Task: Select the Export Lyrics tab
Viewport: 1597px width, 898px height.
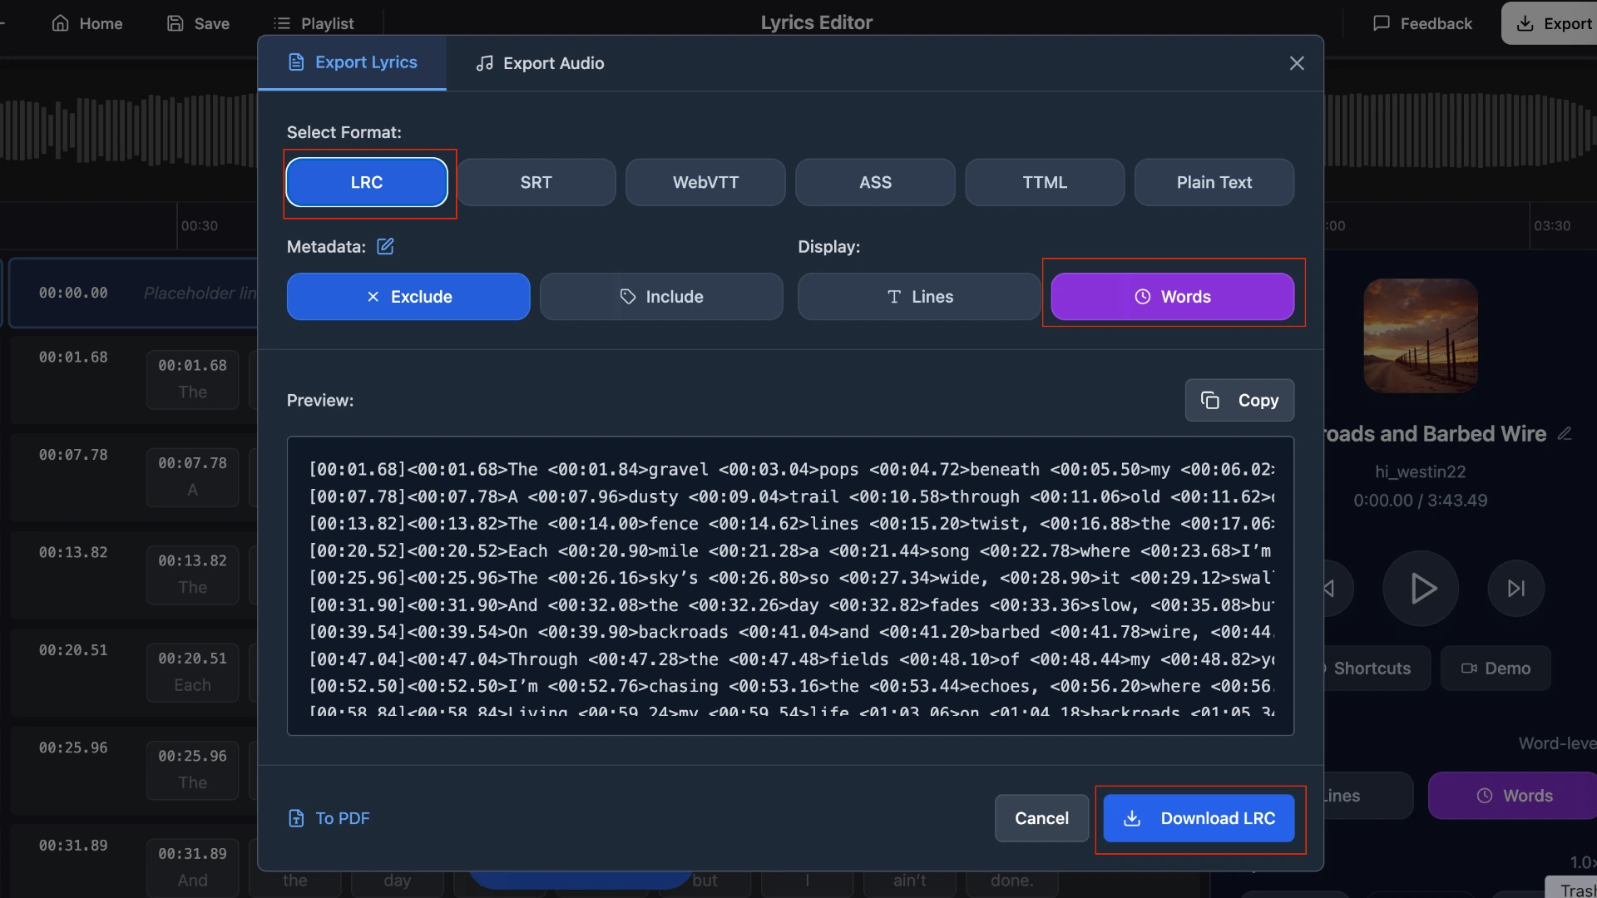Action: (x=353, y=62)
